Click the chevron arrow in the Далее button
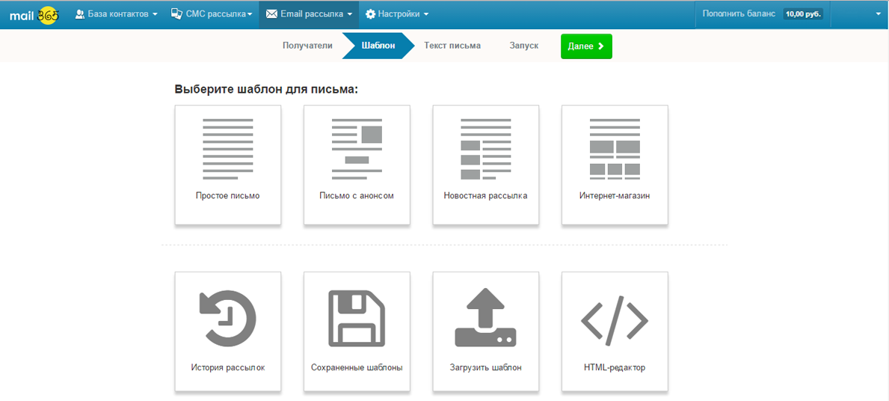 point(601,46)
